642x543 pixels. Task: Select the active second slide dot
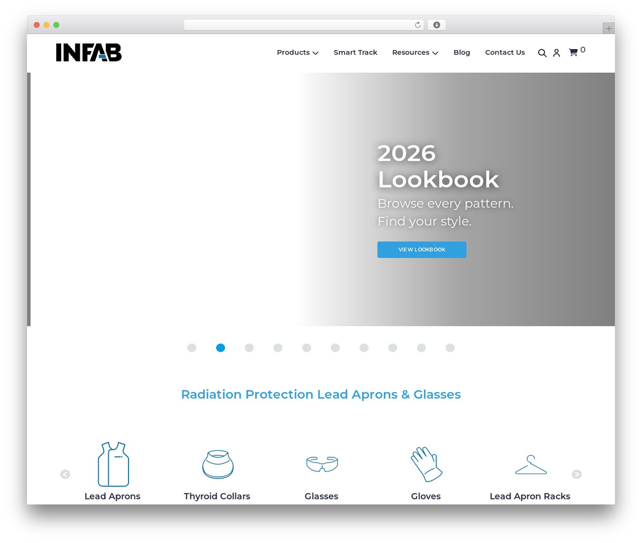pos(220,348)
